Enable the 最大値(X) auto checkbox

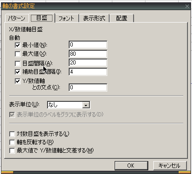click(x=17, y=54)
